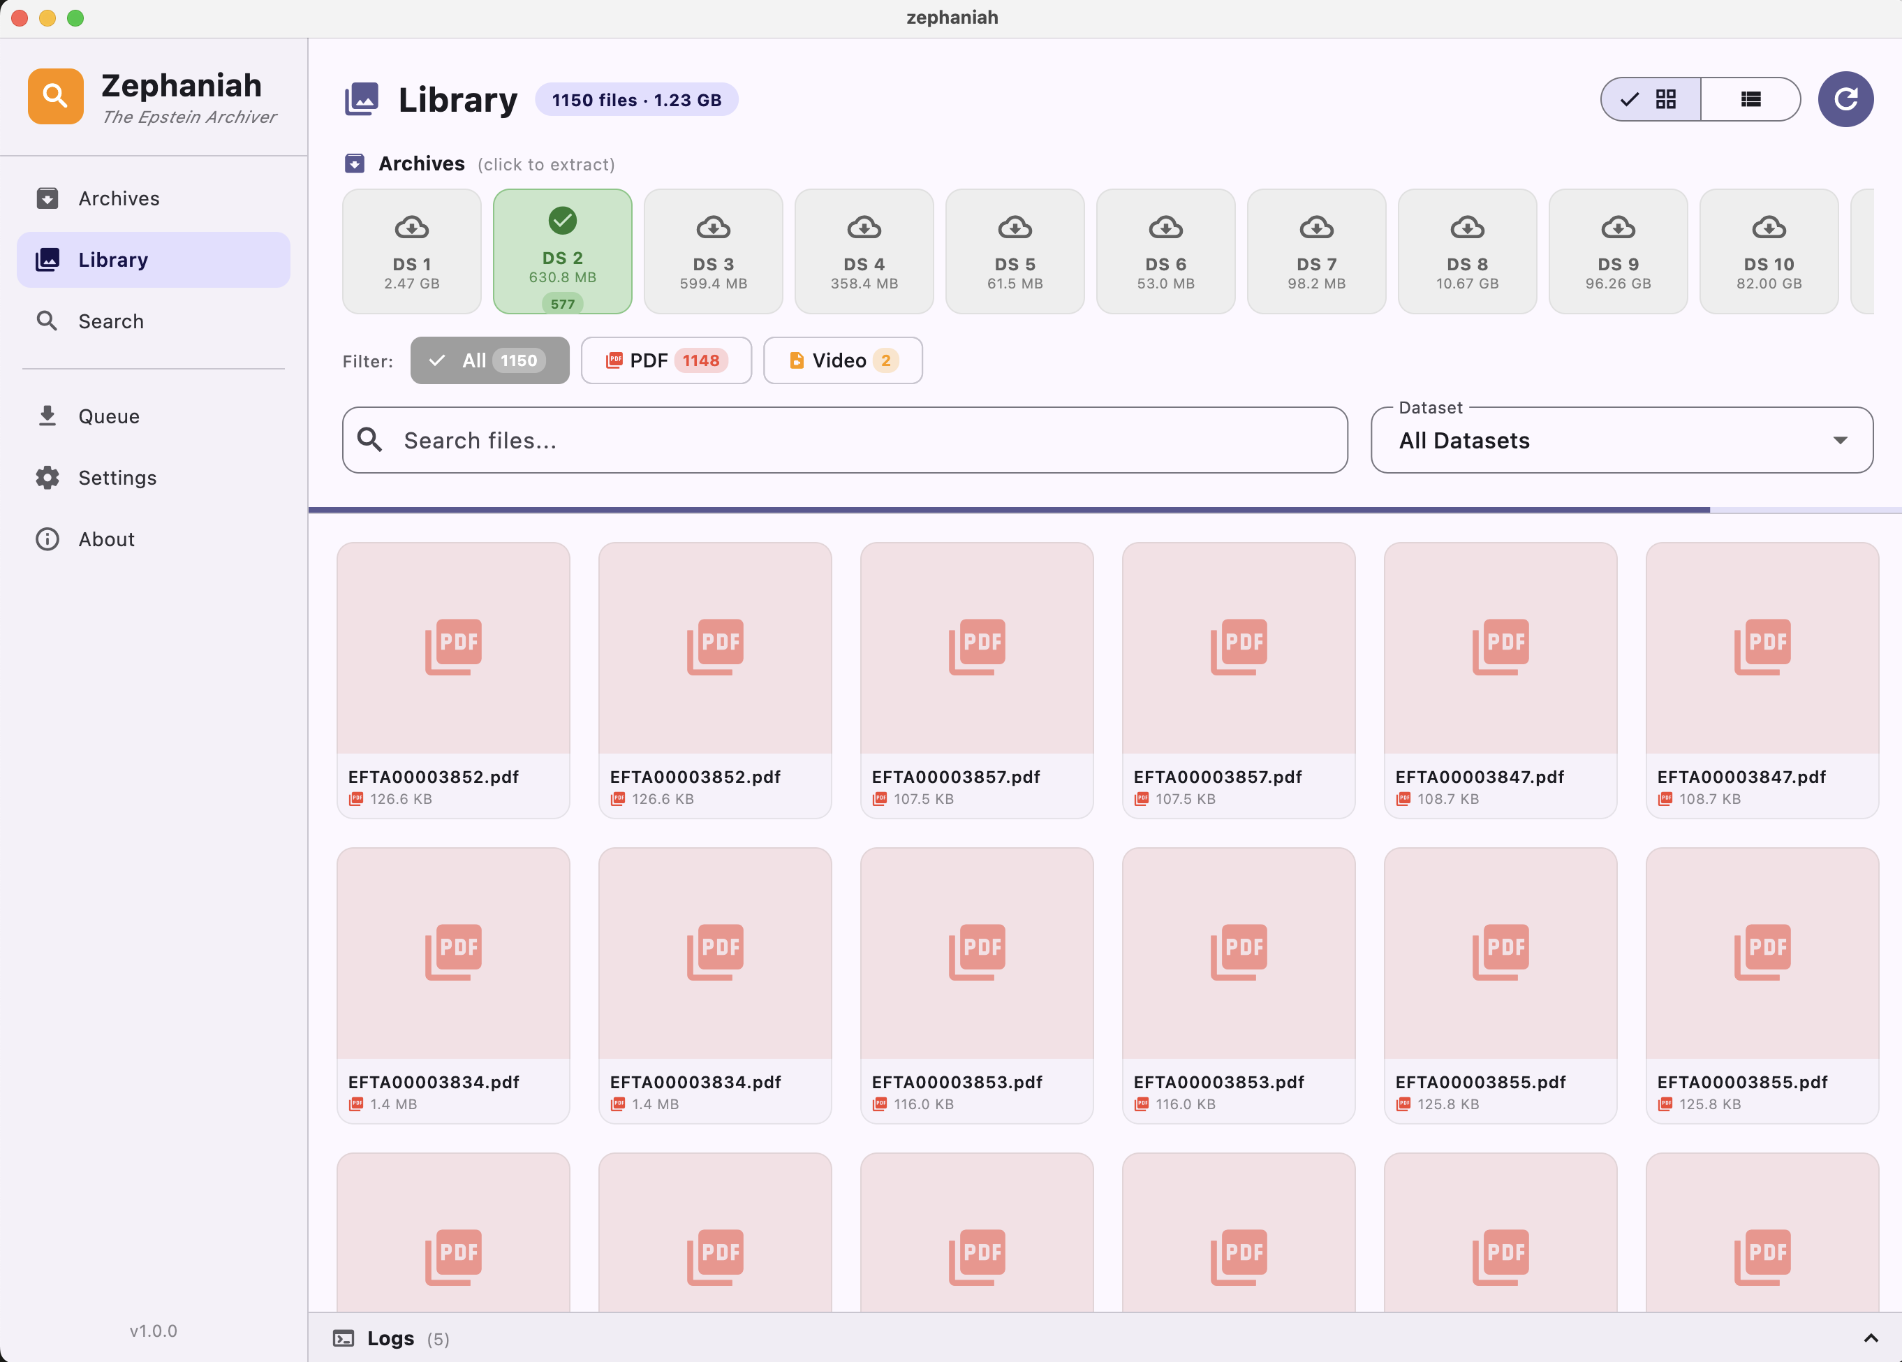Click the extracted DS 2 archive card
Screen dimensions: 1902x1362
click(563, 251)
